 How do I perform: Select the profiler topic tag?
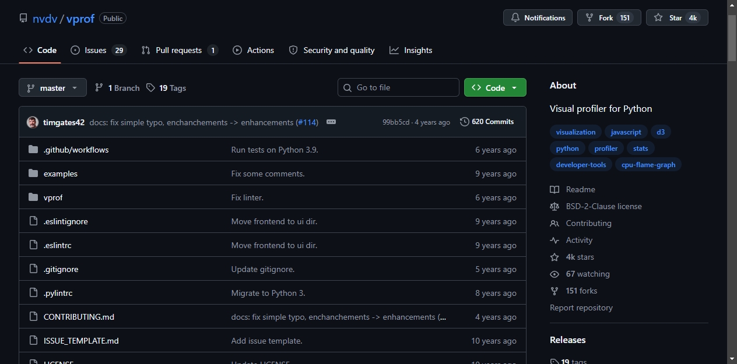(606, 149)
